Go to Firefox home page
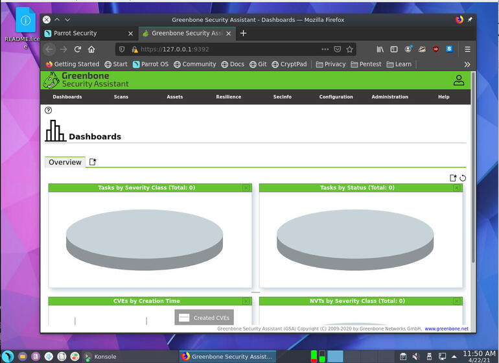499x363 pixels. pos(91,49)
